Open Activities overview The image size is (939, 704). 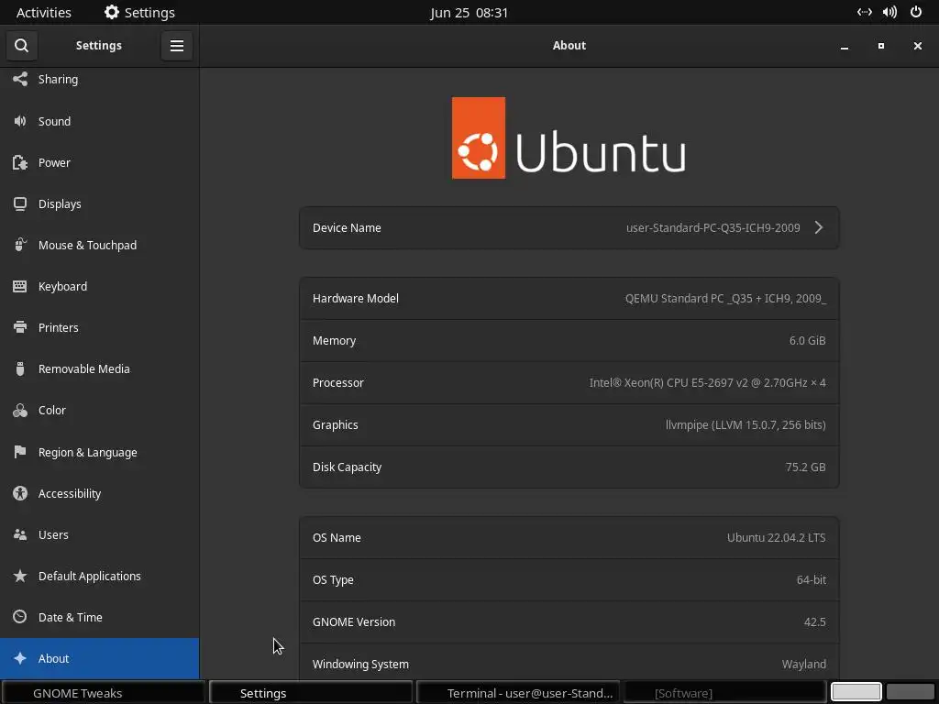pos(44,12)
